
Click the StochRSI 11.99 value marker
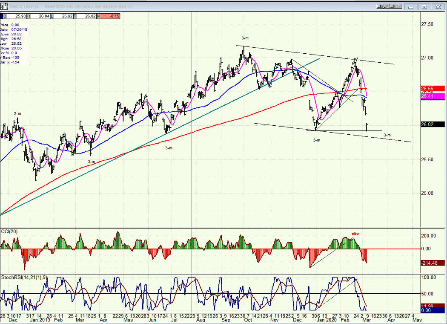(433, 306)
